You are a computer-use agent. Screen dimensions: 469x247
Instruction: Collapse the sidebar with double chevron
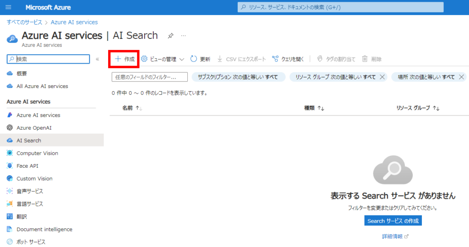pyautogui.click(x=98, y=59)
